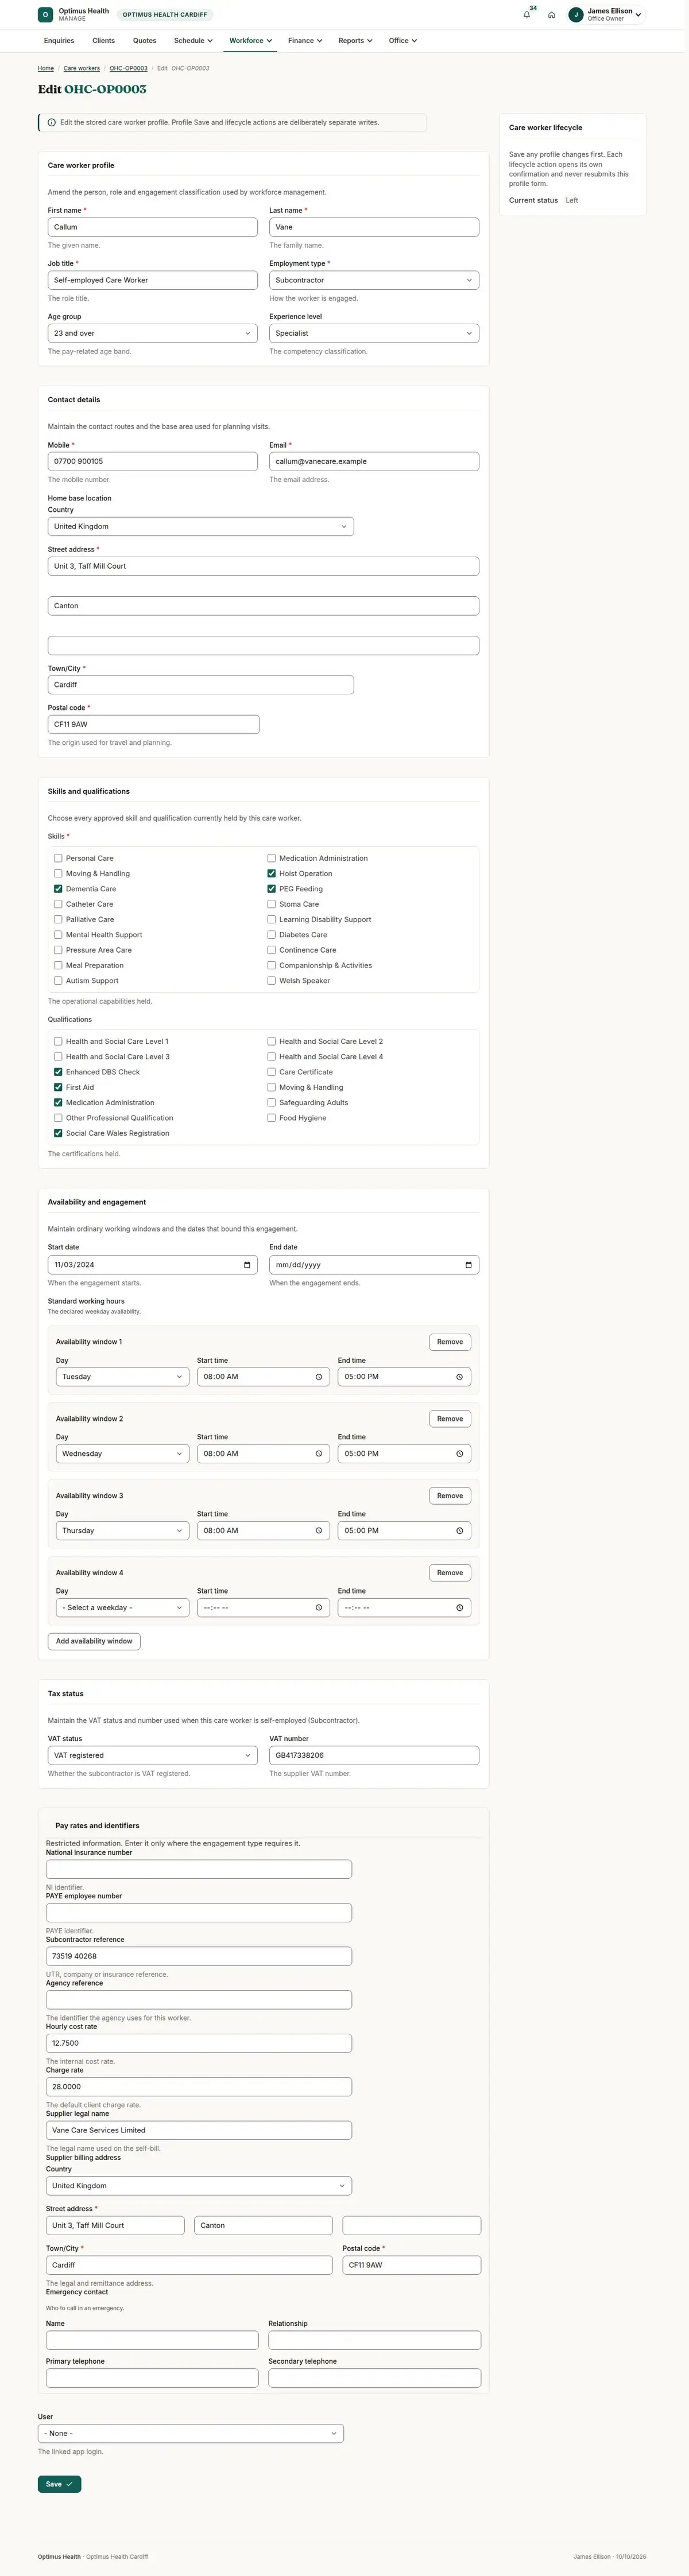The width and height of the screenshot is (689, 2576).
Task: Open the Schedule menu
Action: point(193,41)
